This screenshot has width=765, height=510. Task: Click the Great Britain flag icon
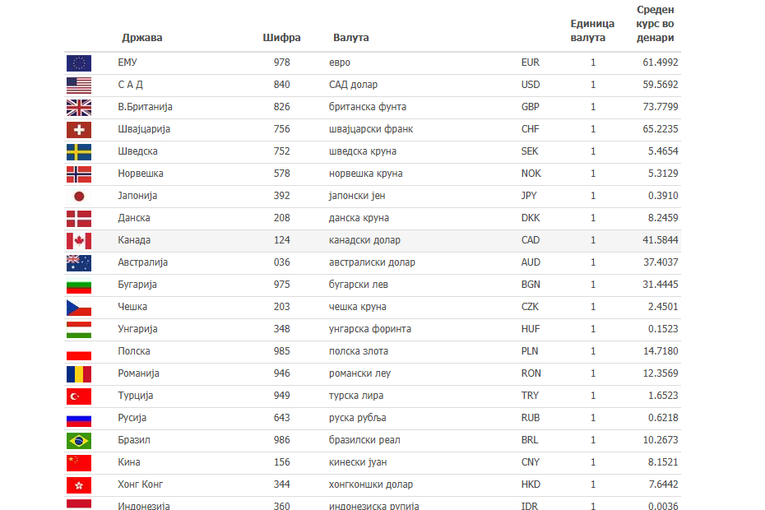pos(79,107)
